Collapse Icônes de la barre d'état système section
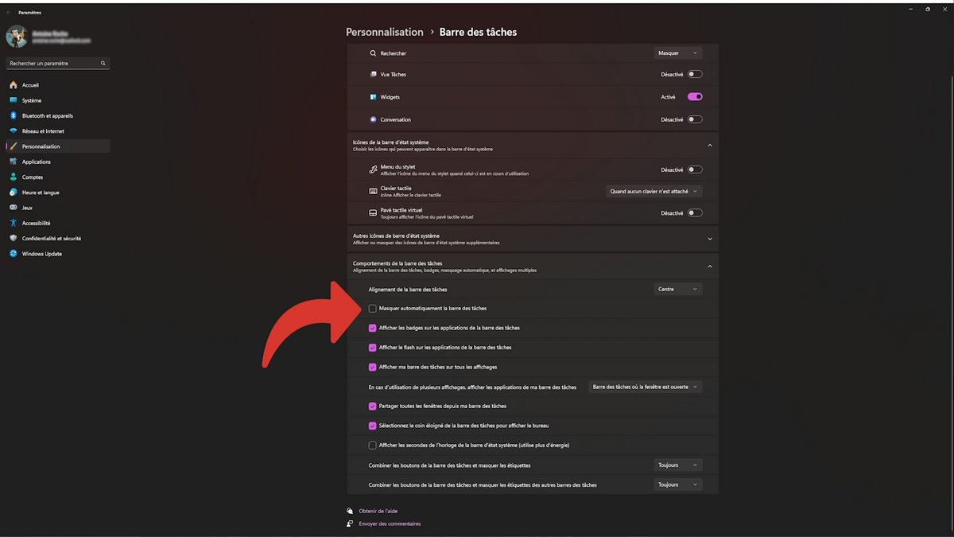954x537 pixels. coord(710,146)
